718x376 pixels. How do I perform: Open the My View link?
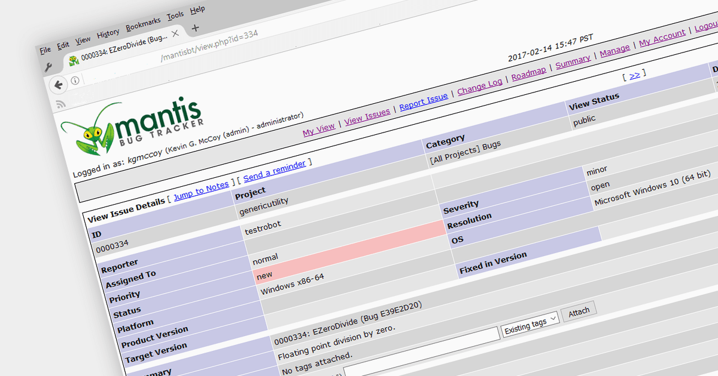319,130
